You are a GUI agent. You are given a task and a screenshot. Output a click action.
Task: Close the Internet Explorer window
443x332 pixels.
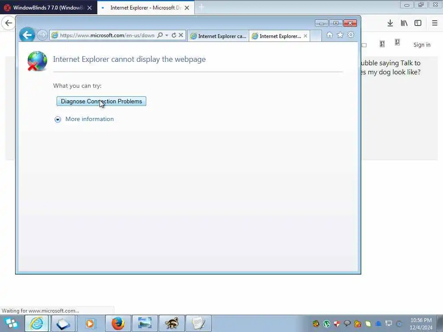point(350,23)
